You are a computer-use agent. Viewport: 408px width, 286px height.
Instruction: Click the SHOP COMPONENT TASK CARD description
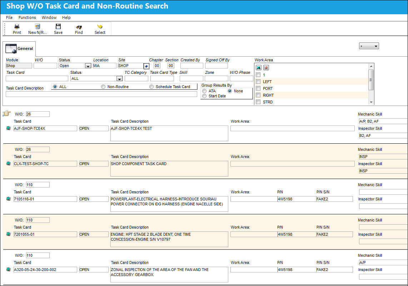click(169, 169)
